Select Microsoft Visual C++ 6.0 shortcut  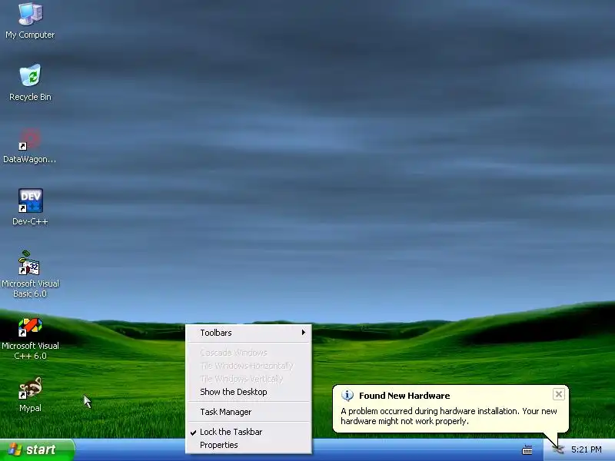(30, 339)
